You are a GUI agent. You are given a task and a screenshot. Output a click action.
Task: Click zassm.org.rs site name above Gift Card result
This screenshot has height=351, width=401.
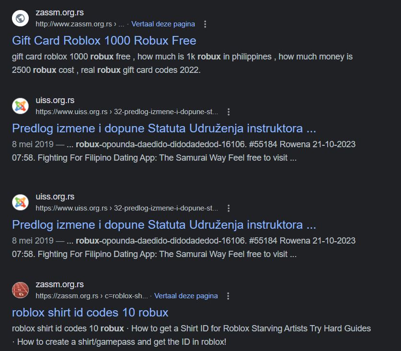pos(59,12)
